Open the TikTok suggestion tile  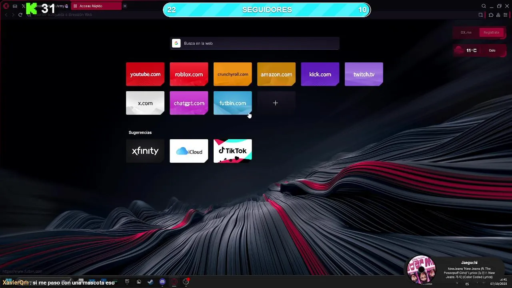pos(233,151)
